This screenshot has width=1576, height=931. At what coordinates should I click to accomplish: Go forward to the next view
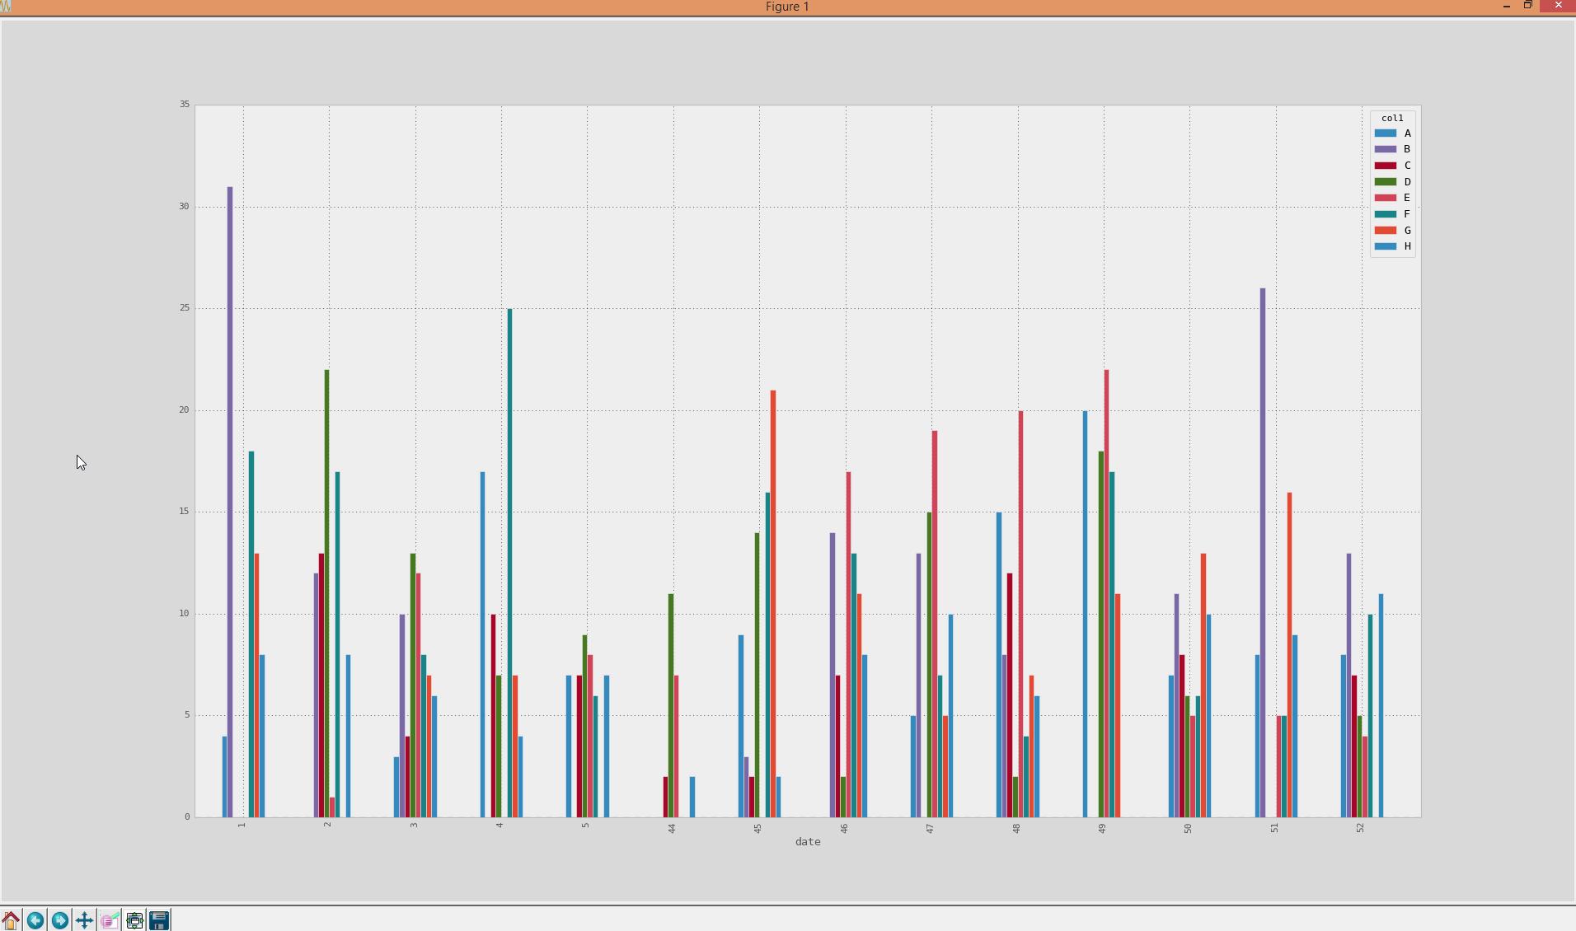tap(60, 919)
